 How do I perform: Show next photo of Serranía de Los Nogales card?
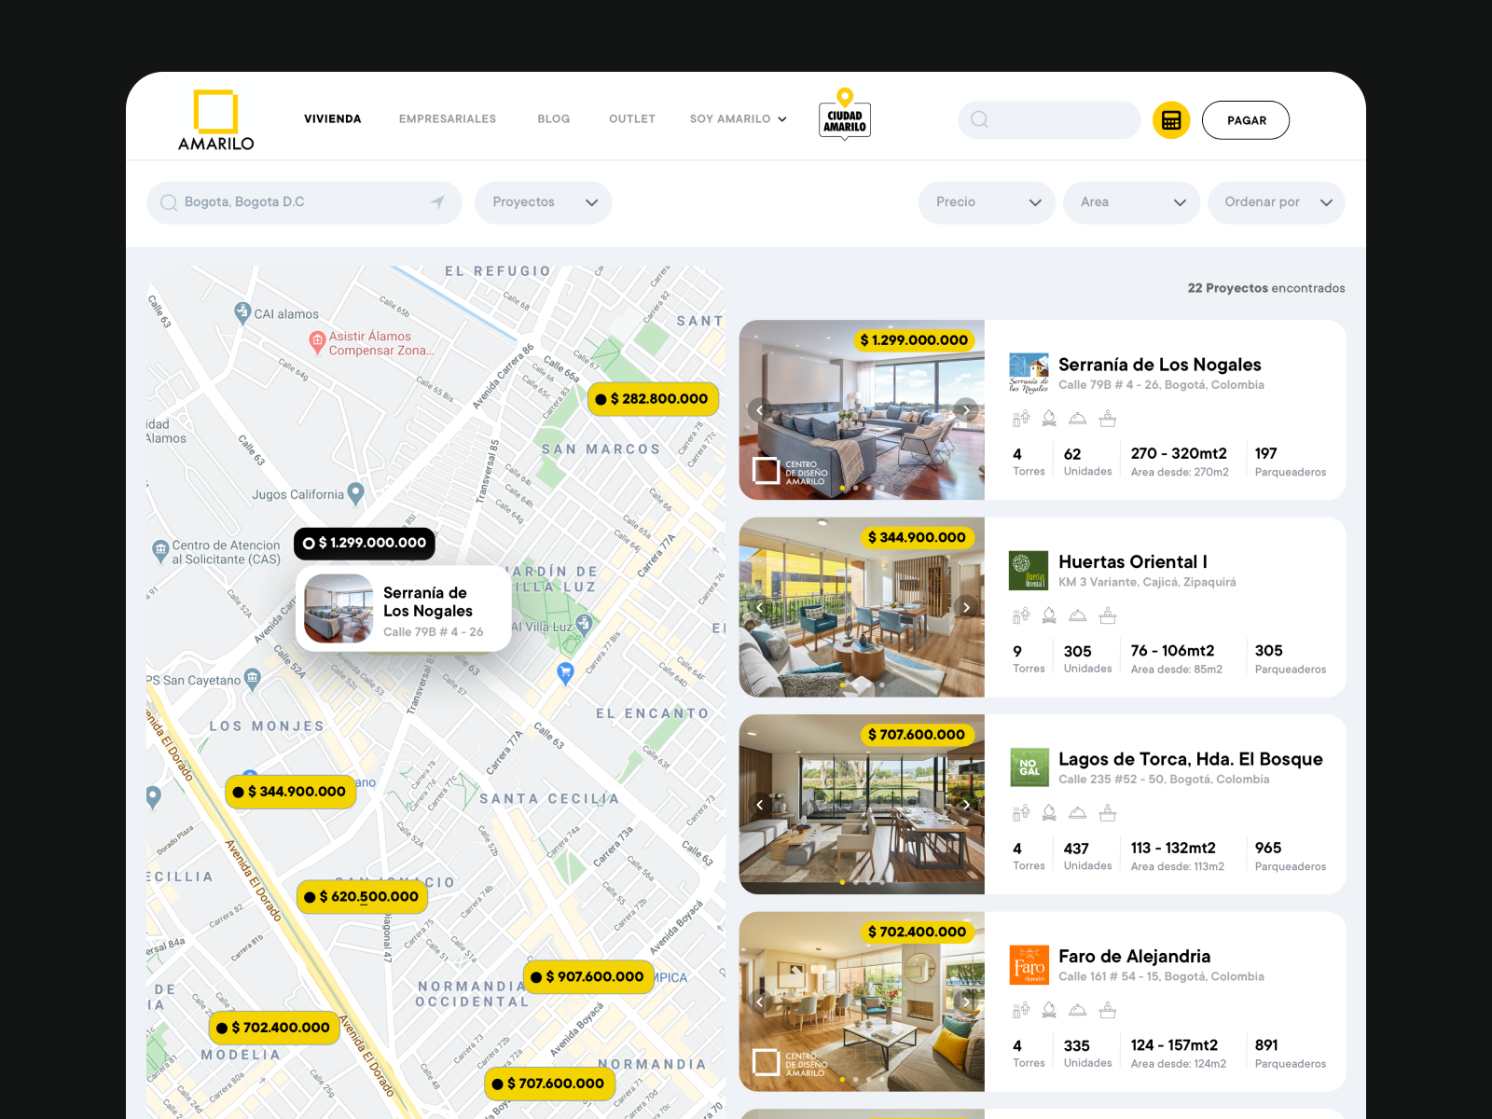pos(967,410)
